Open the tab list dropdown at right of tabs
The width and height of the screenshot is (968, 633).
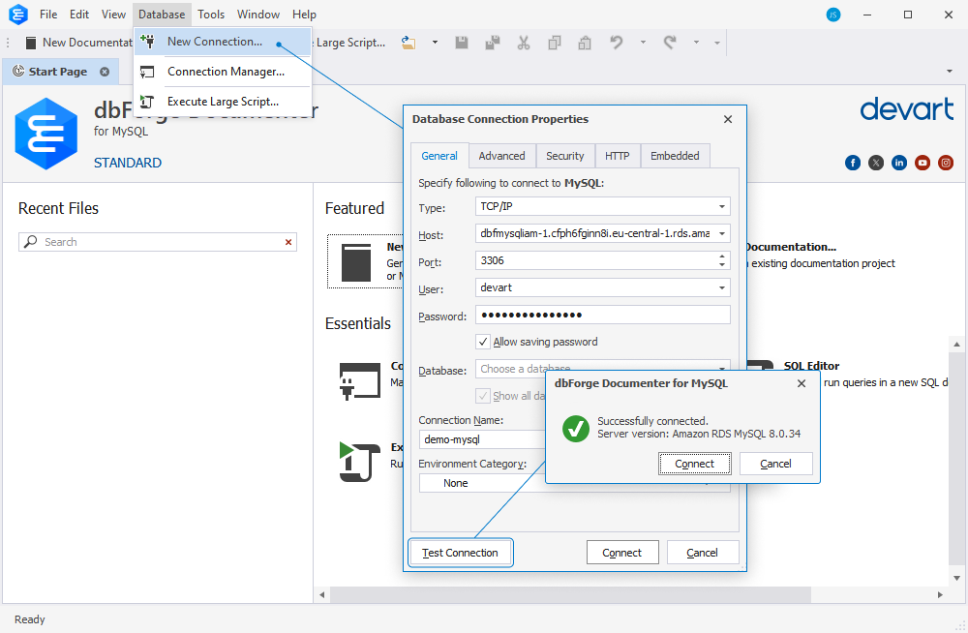[x=950, y=71]
